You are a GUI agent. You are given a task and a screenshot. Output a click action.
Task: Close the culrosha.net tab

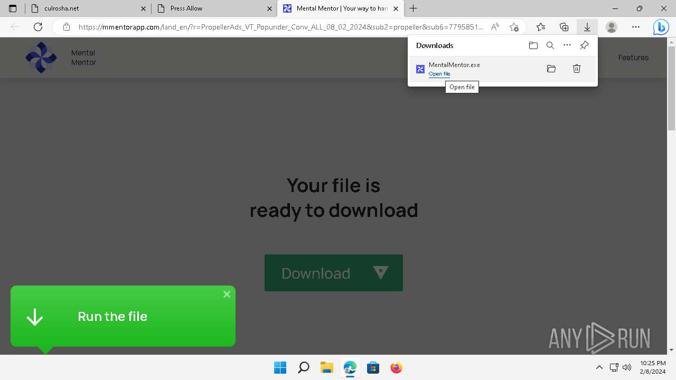[x=144, y=8]
